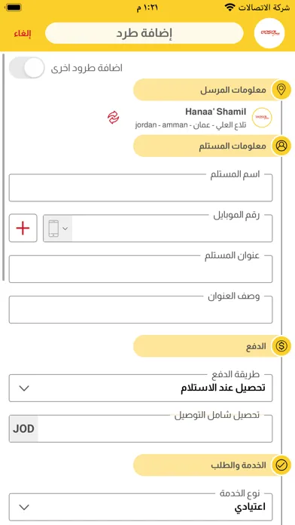Tap the checkmark icon beside الخدمة والطلب
This screenshot has height=525, width=295.
coord(281,465)
